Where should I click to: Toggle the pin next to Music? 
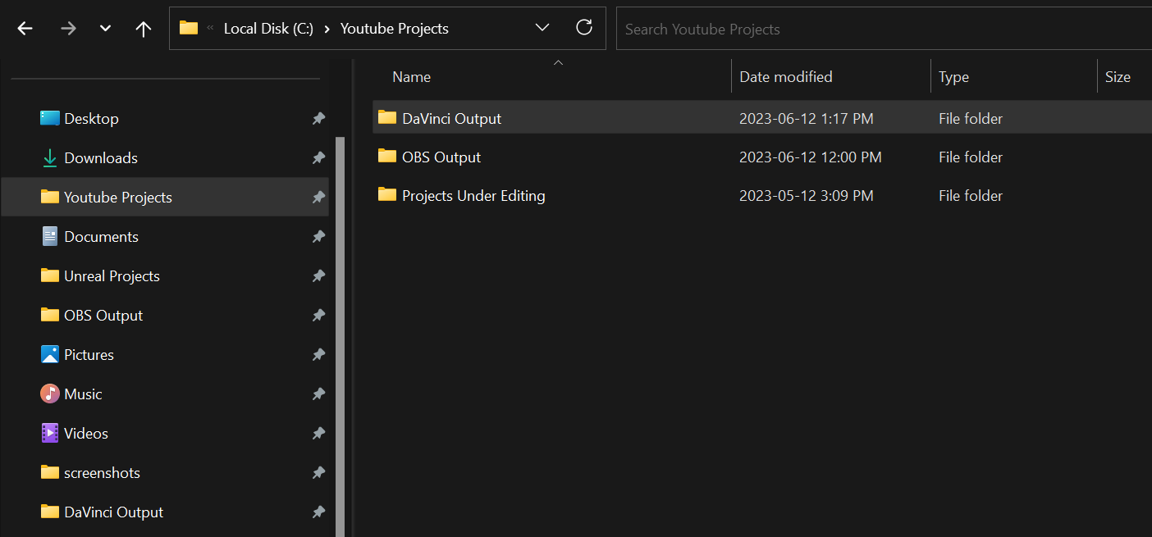pos(318,394)
